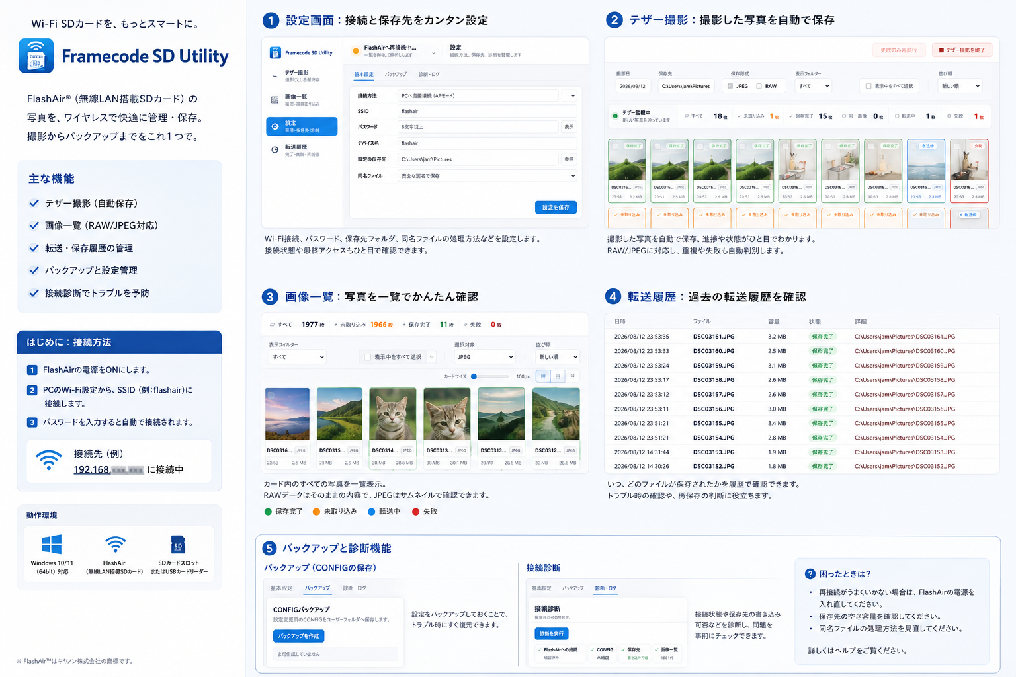Enable the RAW save format checkbox
This screenshot has height=677, width=1016.
(759, 86)
